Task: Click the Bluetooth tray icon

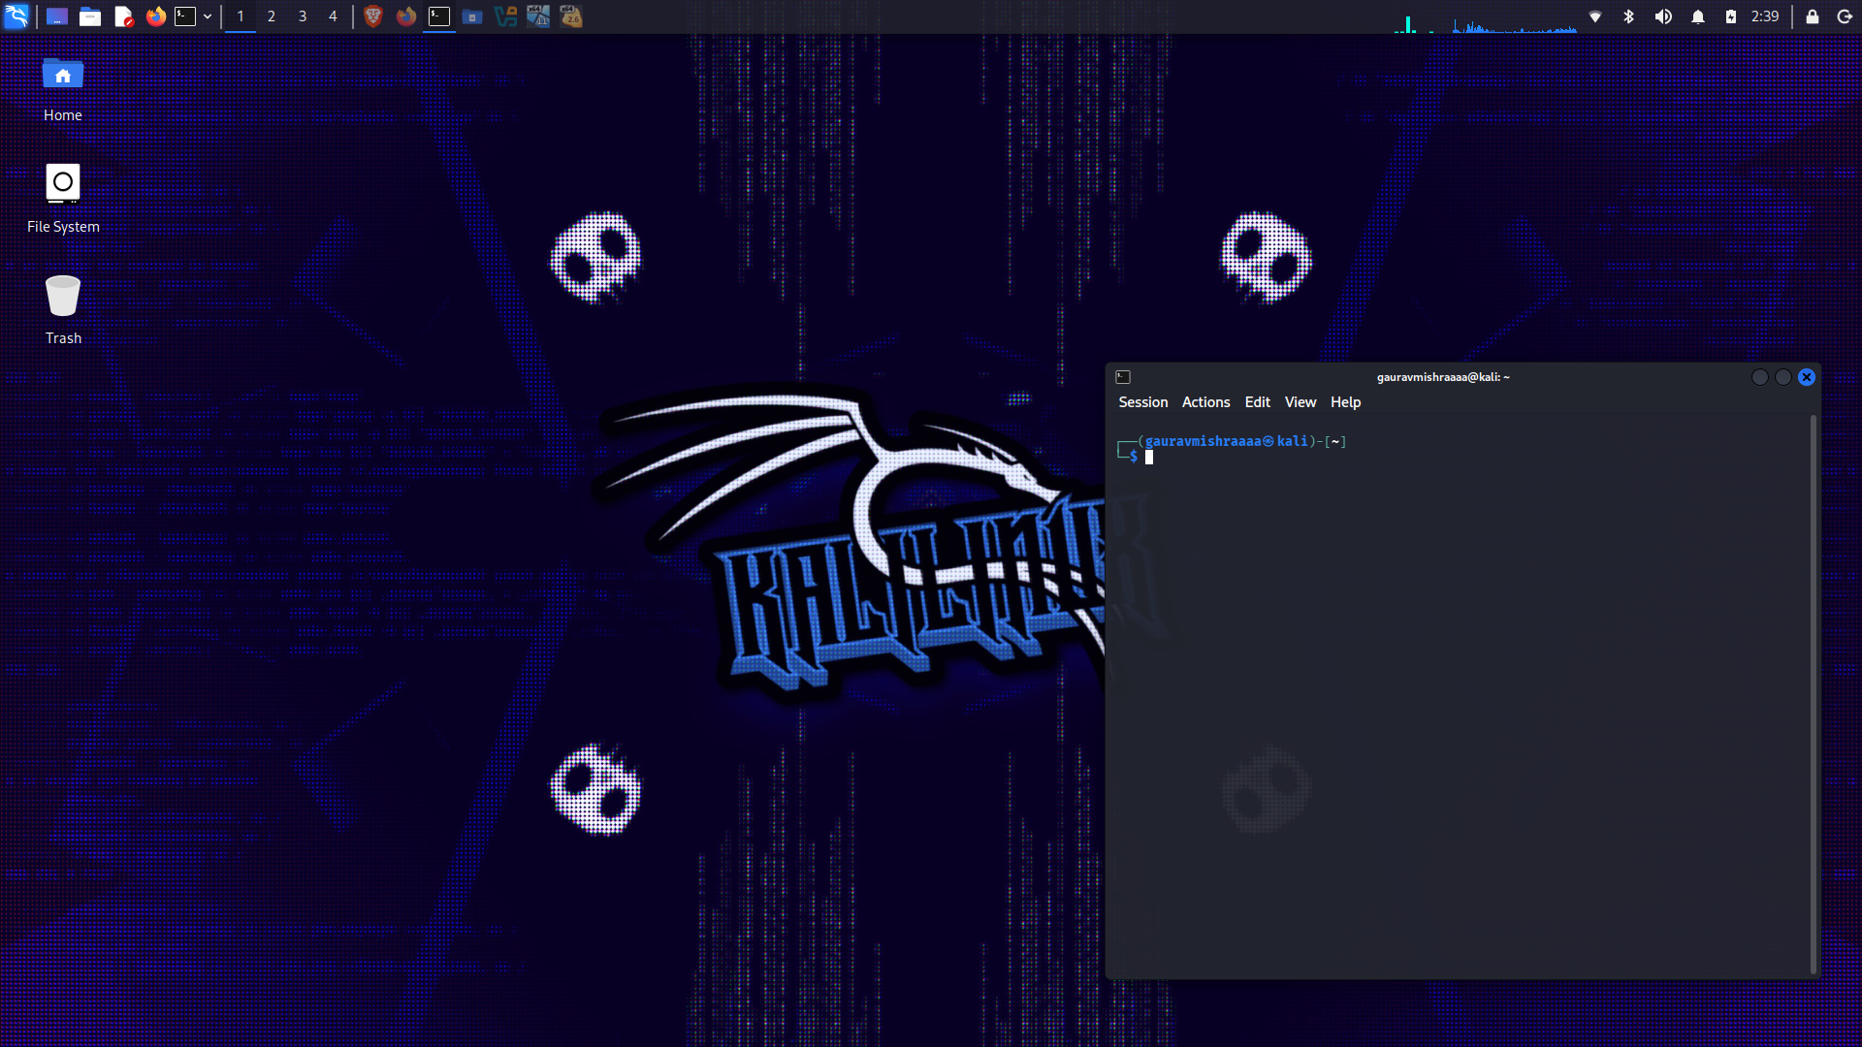Action: tap(1629, 16)
